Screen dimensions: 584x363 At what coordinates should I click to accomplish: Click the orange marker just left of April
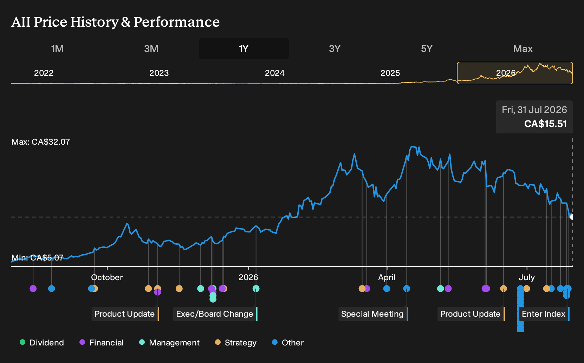point(362,289)
